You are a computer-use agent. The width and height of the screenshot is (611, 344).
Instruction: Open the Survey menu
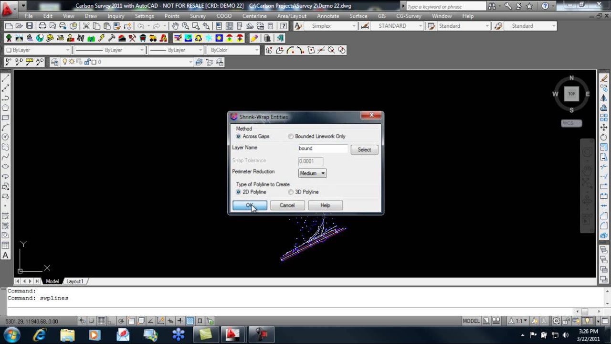[198, 16]
